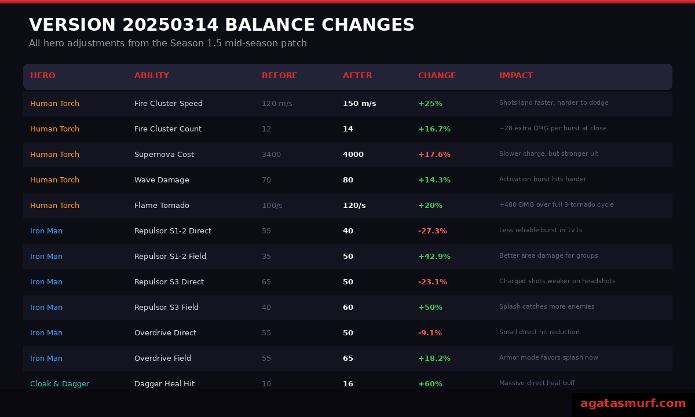Click the 150 m/s after value

click(359, 104)
